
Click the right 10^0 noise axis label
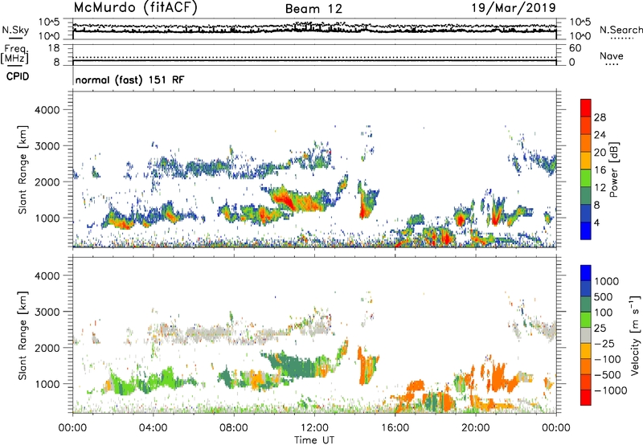pyautogui.click(x=580, y=36)
